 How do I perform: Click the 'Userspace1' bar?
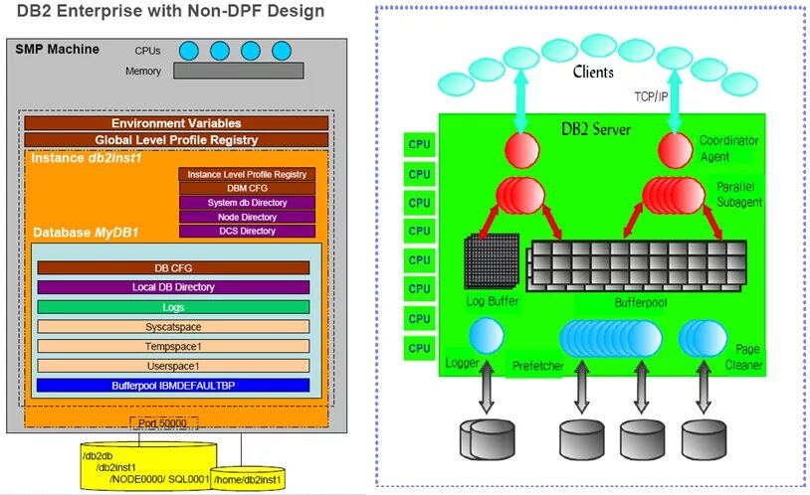pos(173,366)
